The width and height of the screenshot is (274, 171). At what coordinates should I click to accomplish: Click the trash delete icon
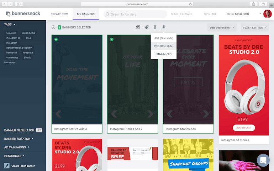point(155,27)
